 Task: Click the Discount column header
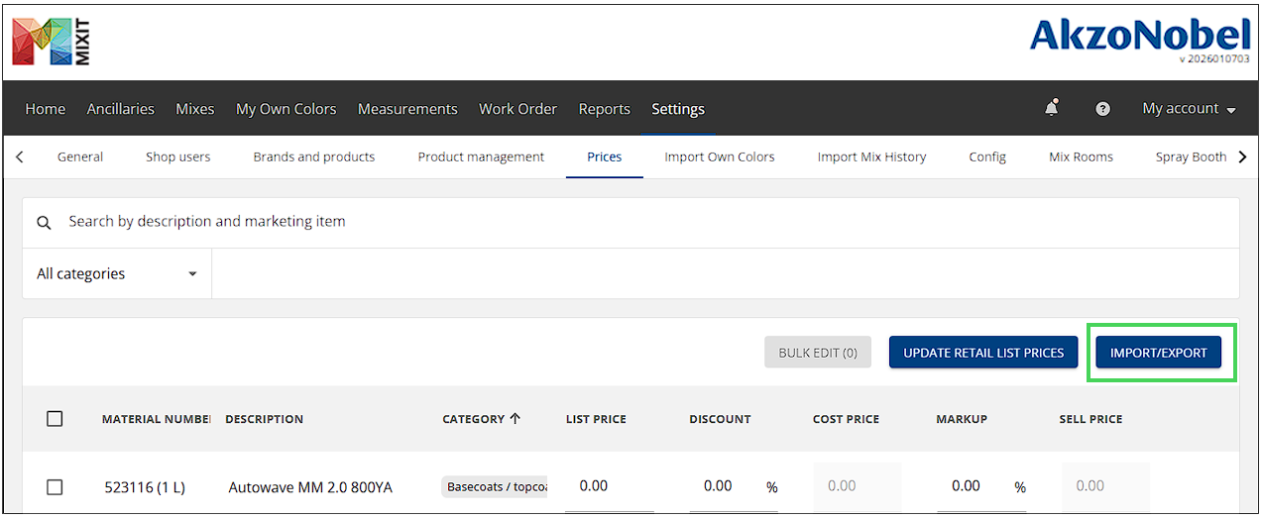pos(721,419)
